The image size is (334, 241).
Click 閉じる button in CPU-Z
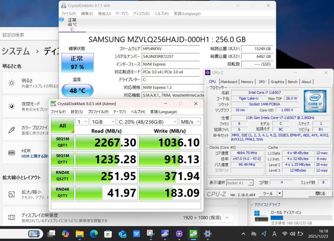[x=320, y=194]
